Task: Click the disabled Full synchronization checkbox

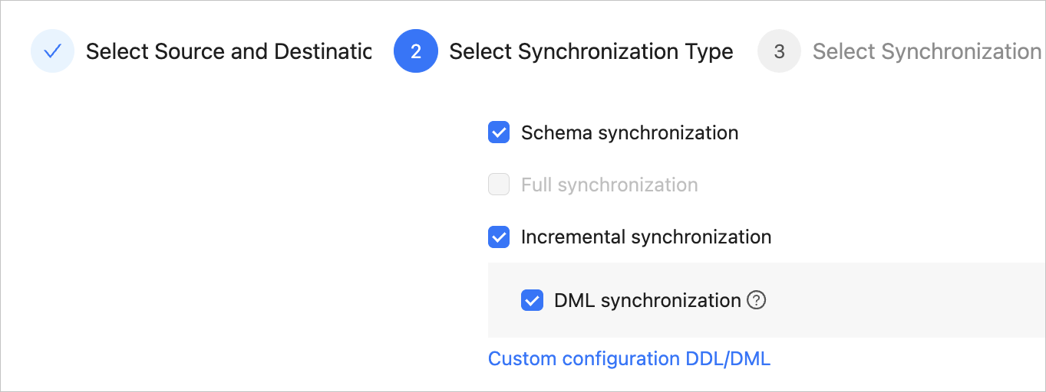Action: pyautogui.click(x=499, y=185)
